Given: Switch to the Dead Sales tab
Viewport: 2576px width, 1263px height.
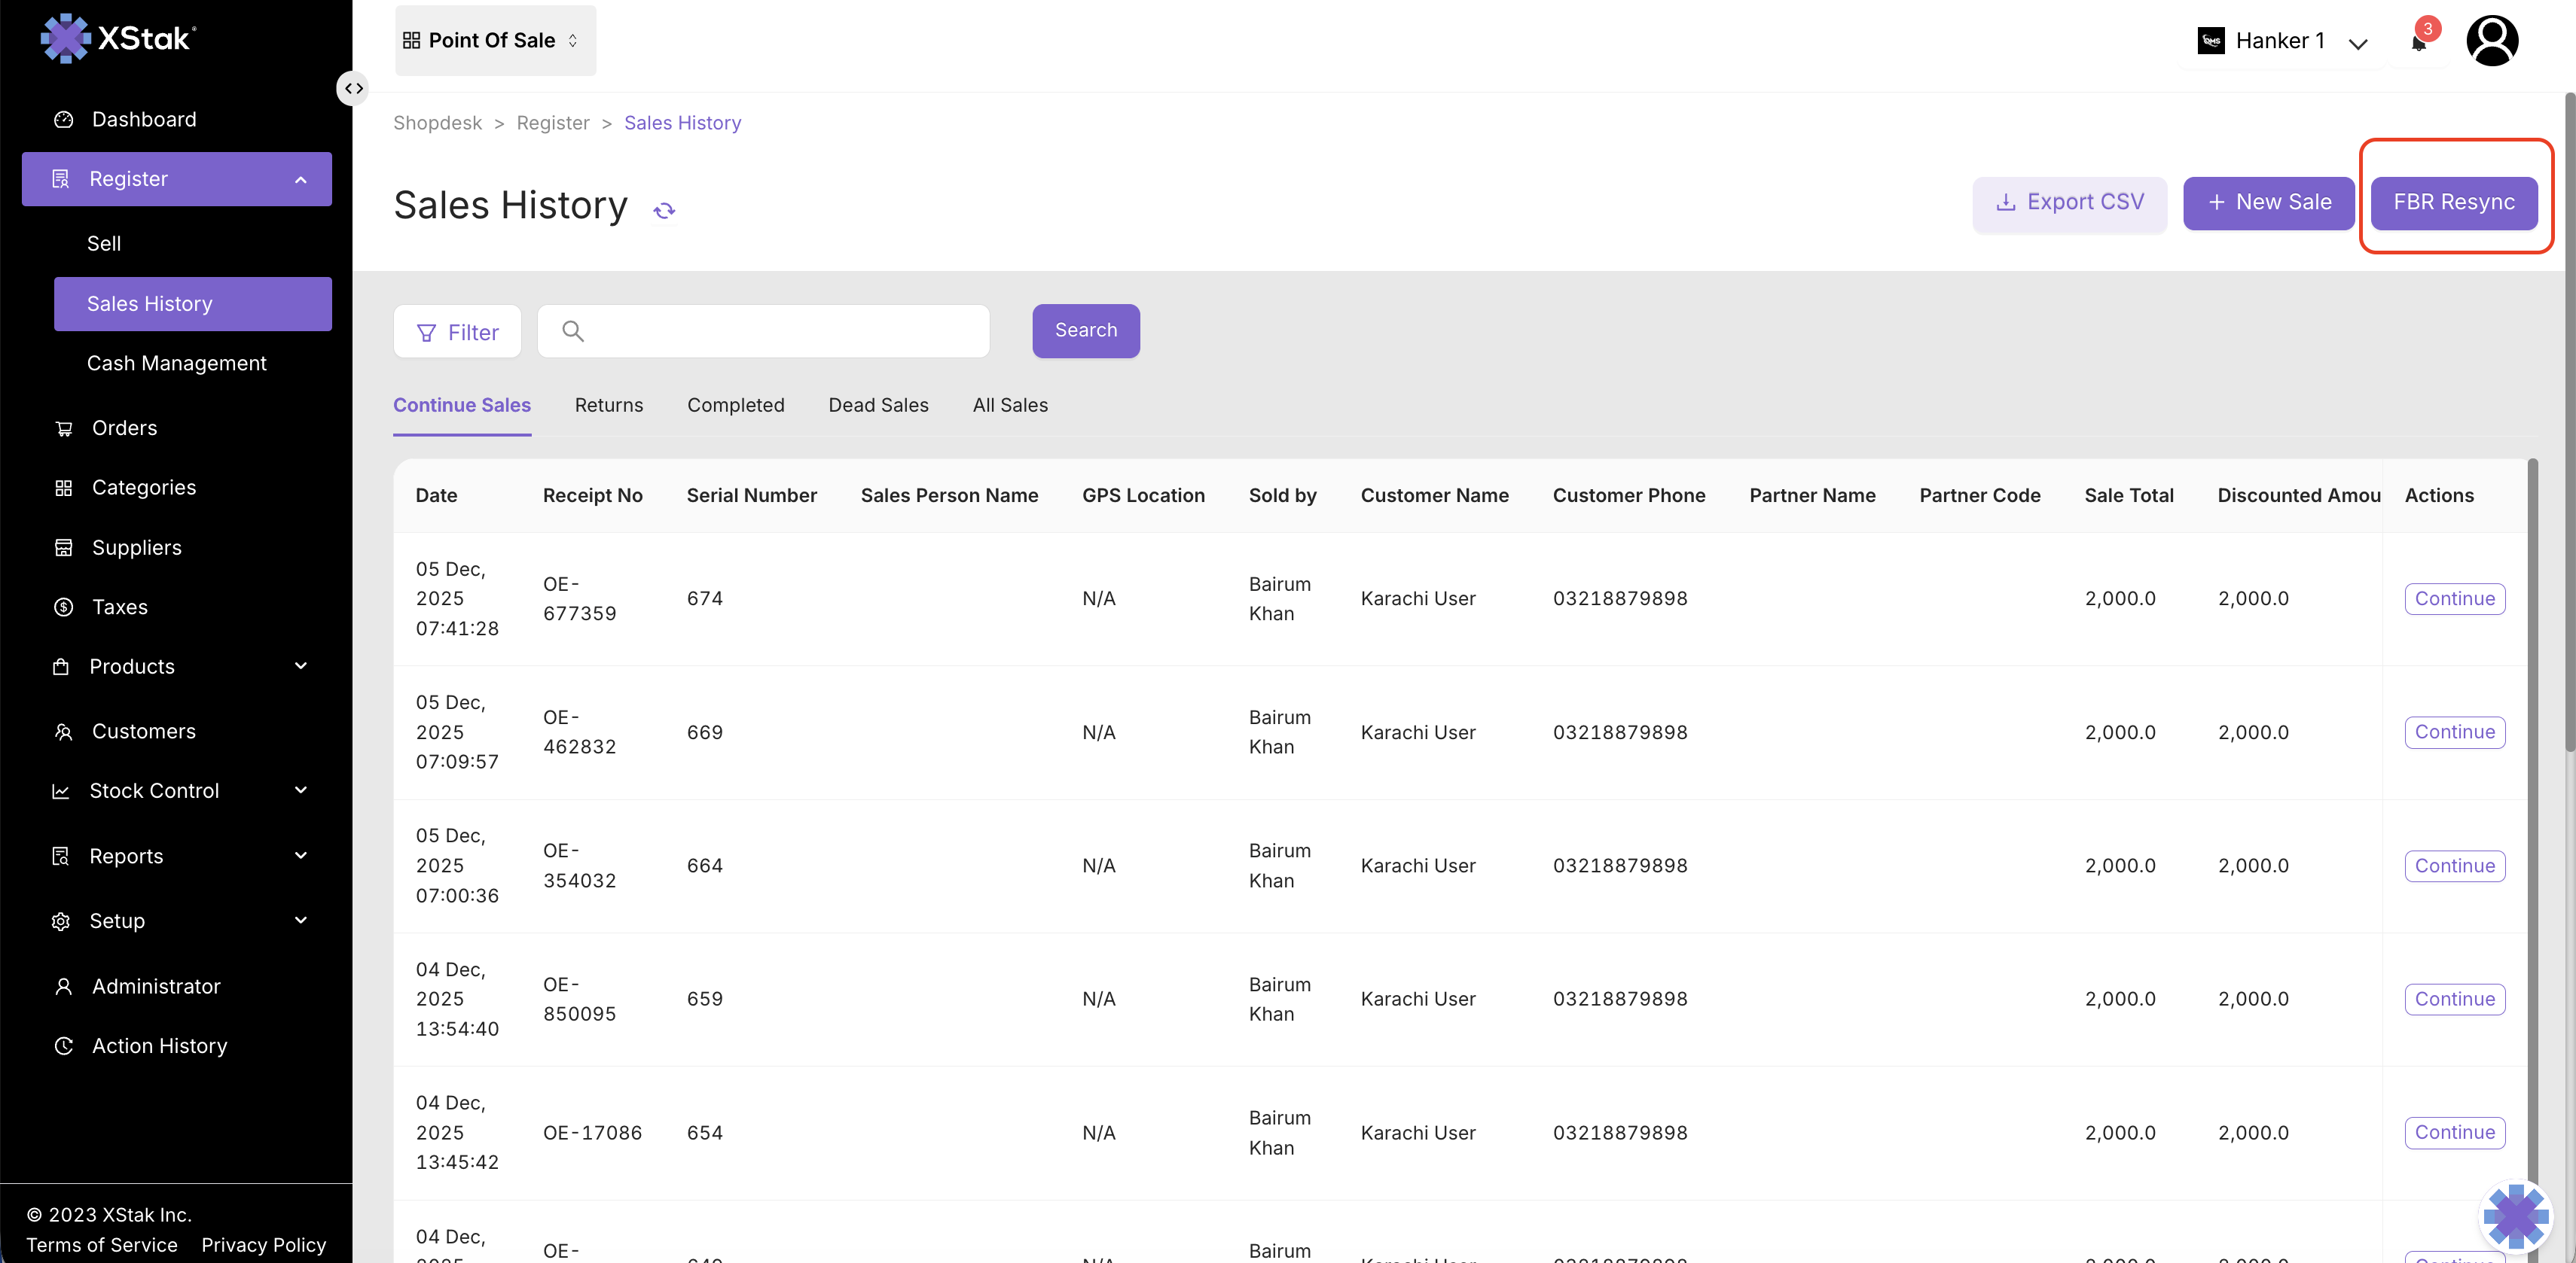Looking at the screenshot, I should click(x=878, y=405).
